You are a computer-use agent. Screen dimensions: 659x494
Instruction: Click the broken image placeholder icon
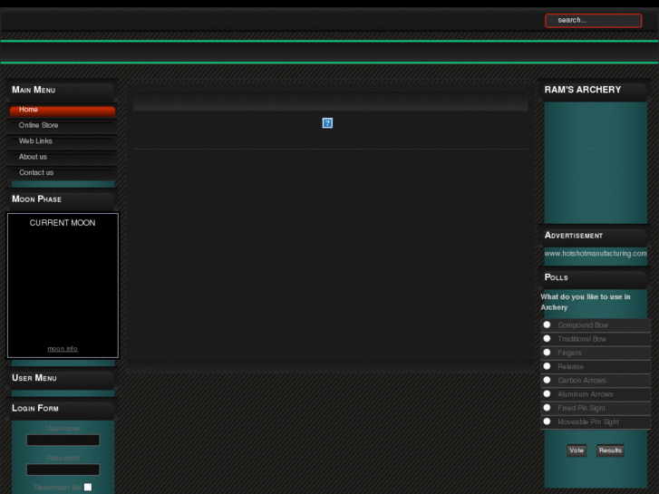pyautogui.click(x=327, y=122)
